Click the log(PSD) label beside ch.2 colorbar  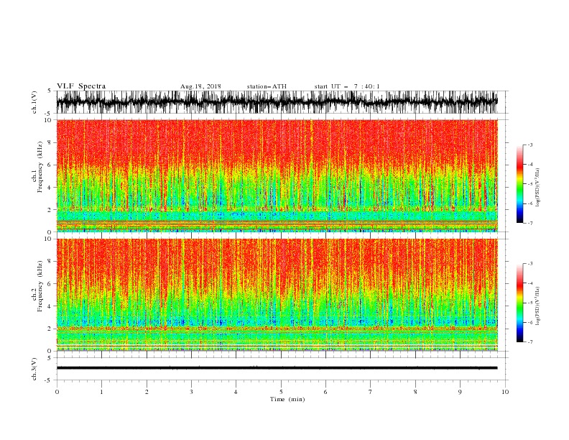537,306
